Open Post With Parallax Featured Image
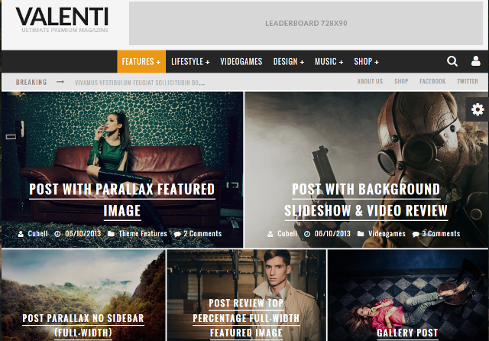This screenshot has width=489, height=341. pyautogui.click(x=122, y=200)
